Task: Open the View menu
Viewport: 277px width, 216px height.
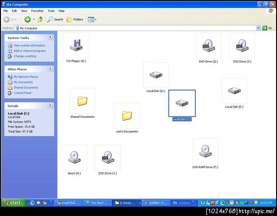Action: click(24, 11)
